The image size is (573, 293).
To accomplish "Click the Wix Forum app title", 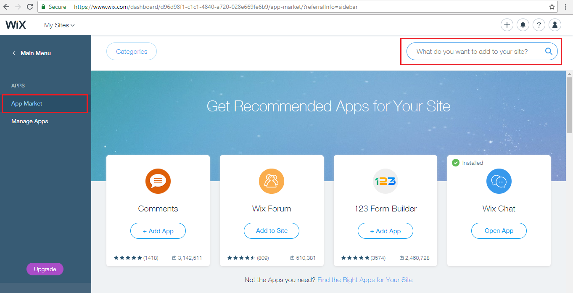I will (x=272, y=209).
